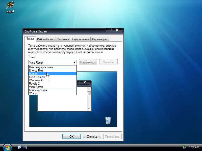Choose the Energy Blue theme

53,70
